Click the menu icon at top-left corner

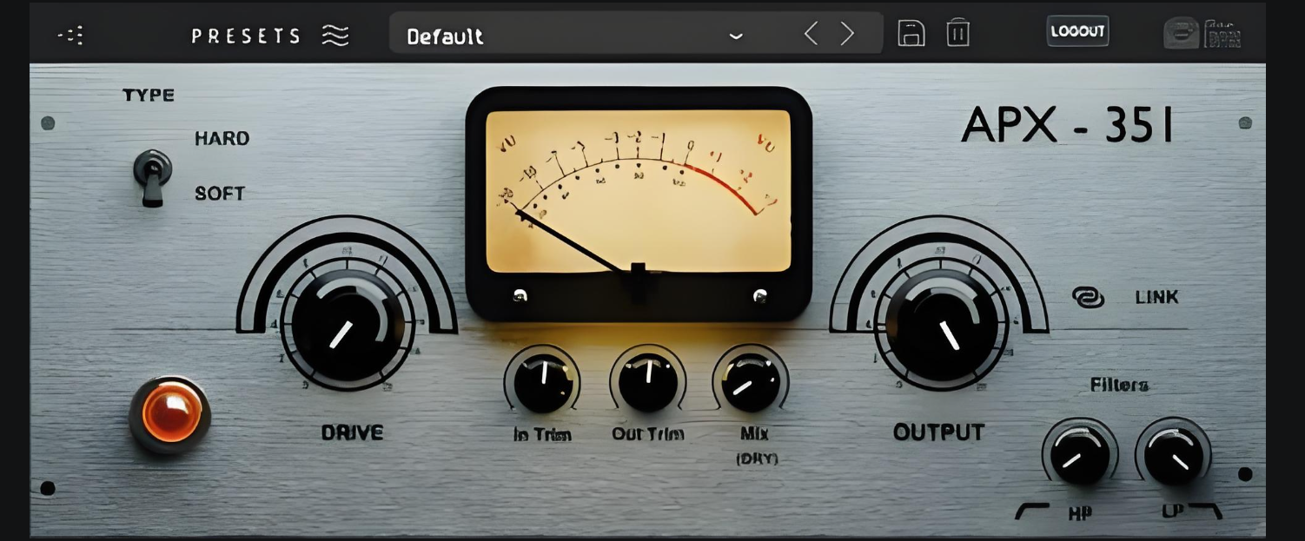click(70, 36)
